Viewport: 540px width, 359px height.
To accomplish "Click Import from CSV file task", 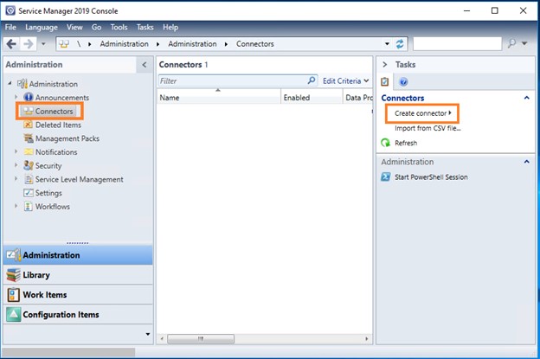I will pos(427,128).
